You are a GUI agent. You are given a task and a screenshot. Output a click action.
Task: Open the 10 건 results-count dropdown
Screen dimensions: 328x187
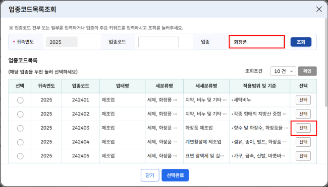tap(283, 71)
